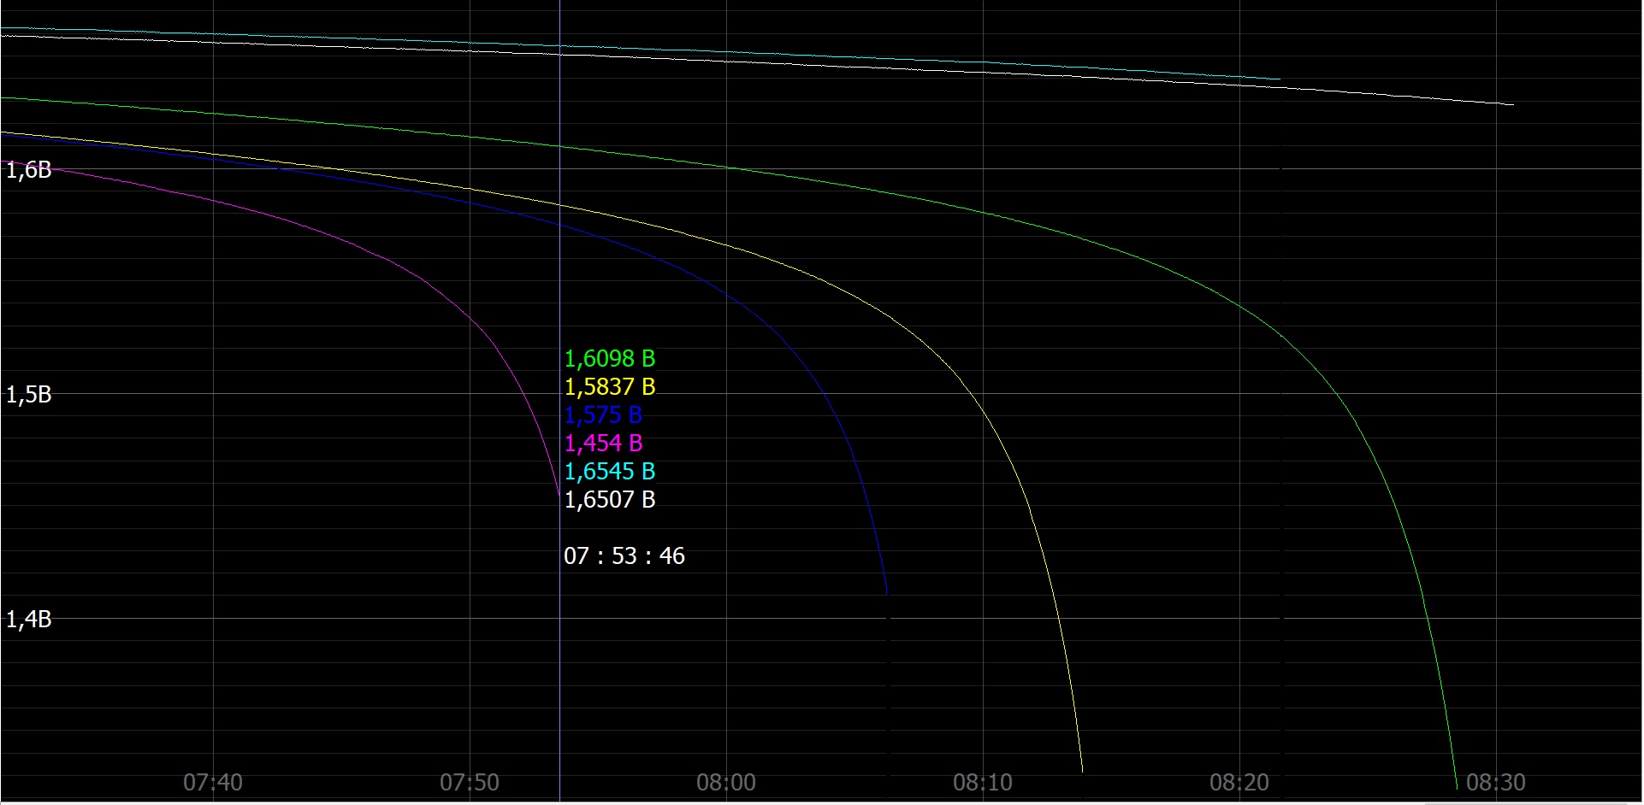Click the magenta value 1,454 B
Image resolution: width=1644 pixels, height=805 pixels.
point(603,444)
